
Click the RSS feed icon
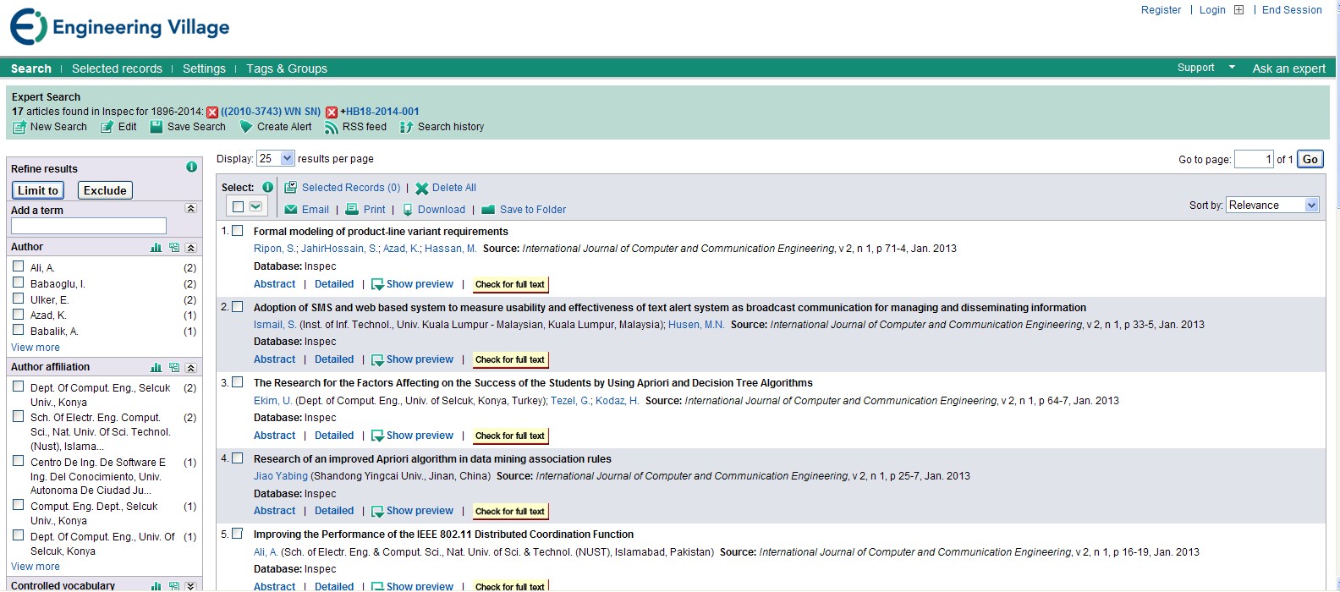[332, 127]
